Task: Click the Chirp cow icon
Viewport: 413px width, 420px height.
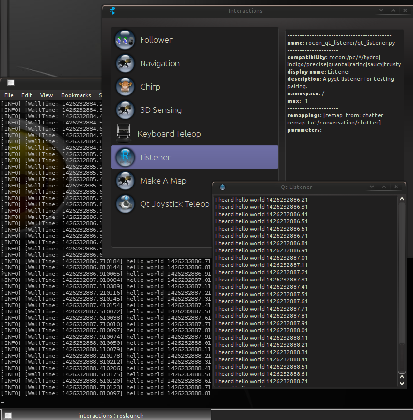Action: (125, 87)
